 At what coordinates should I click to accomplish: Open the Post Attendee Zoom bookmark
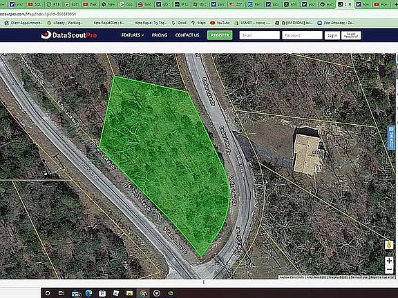(x=336, y=23)
